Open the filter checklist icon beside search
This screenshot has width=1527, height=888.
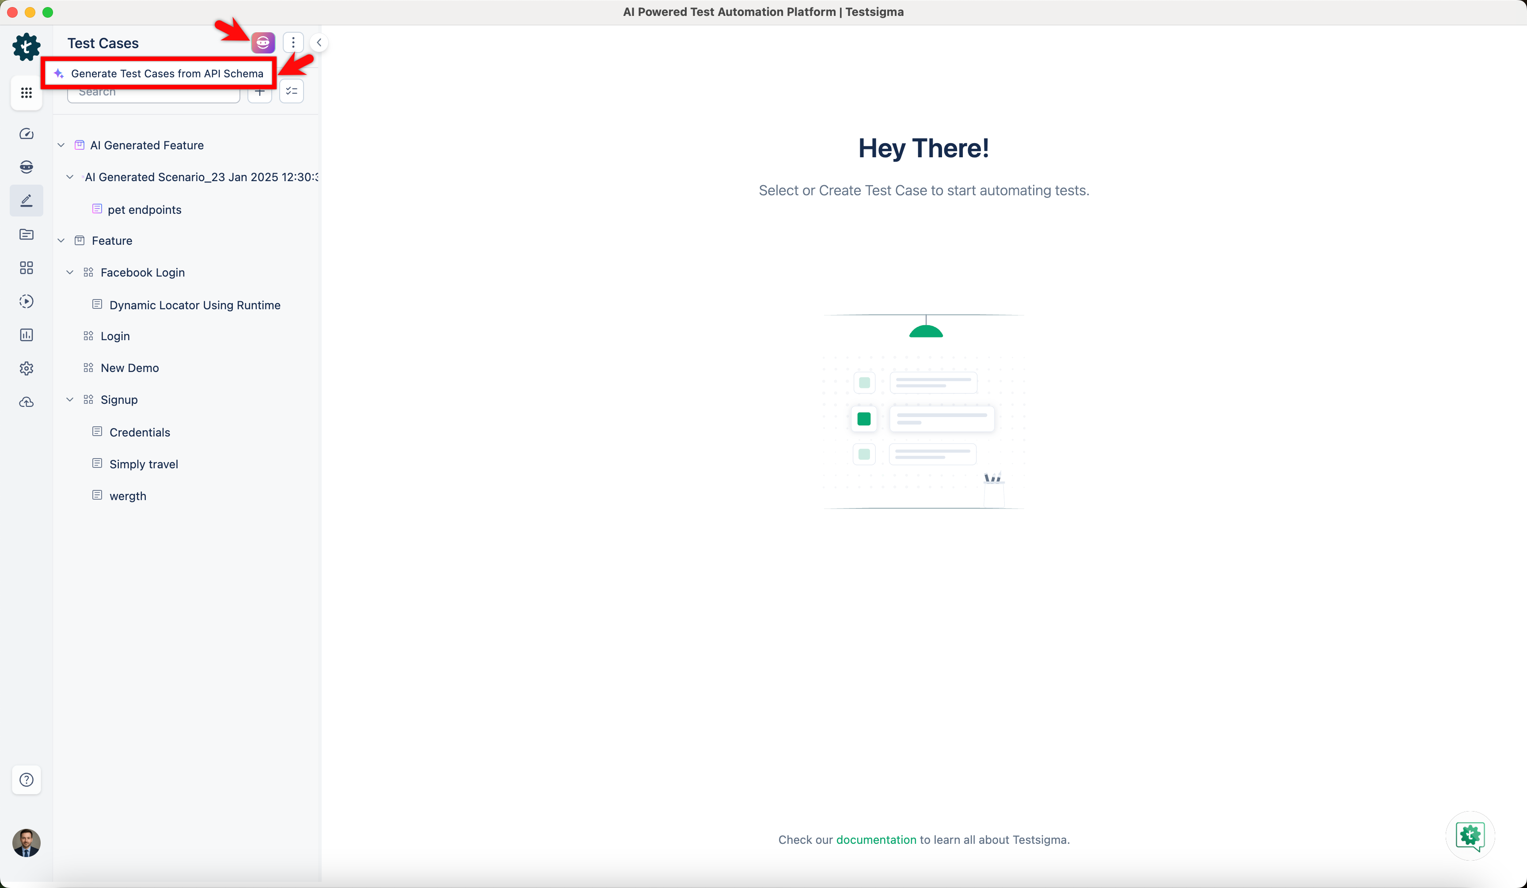pyautogui.click(x=291, y=91)
